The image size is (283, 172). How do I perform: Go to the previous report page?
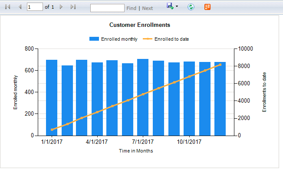click(x=20, y=7)
